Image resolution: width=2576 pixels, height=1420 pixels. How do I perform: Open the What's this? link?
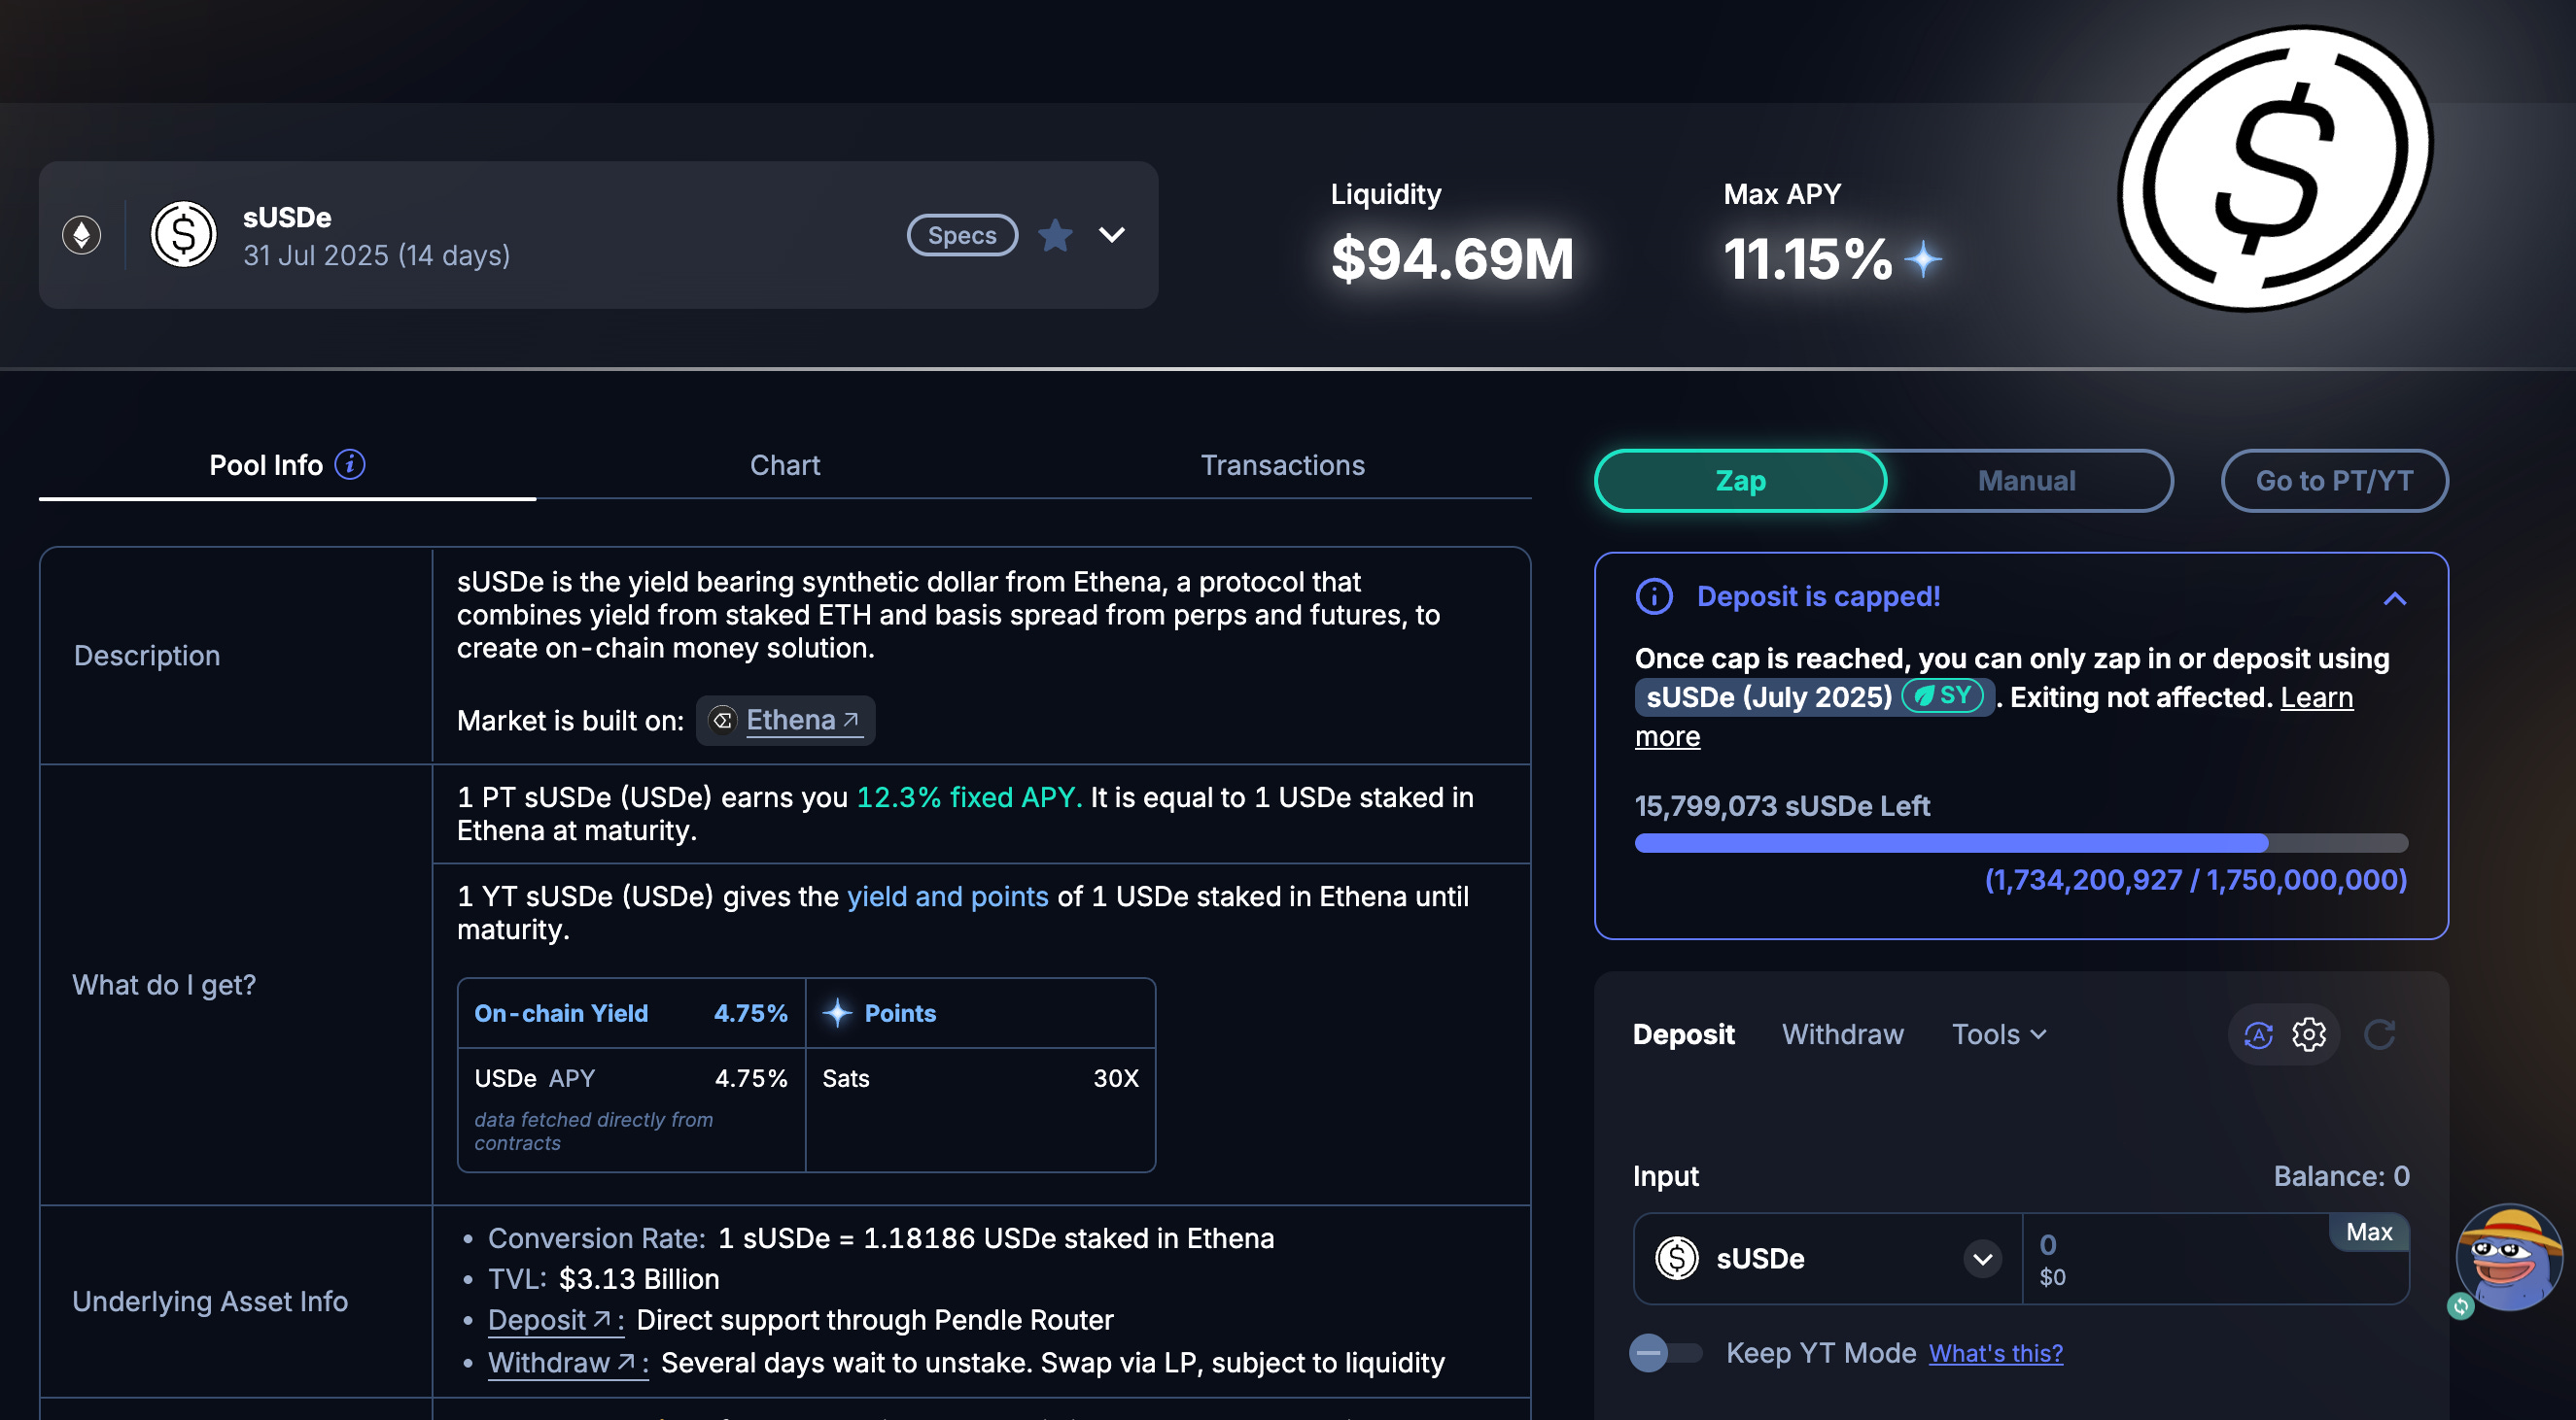1996,1353
